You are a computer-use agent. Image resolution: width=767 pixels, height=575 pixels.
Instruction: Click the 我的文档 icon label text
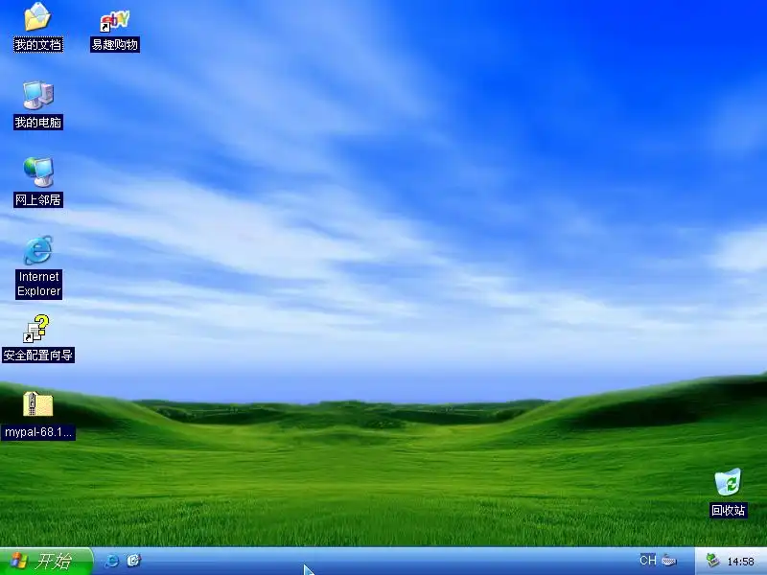(x=38, y=45)
